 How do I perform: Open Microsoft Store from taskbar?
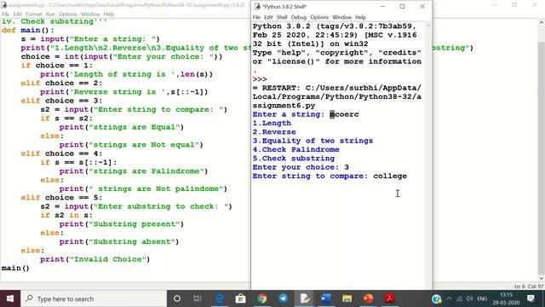240,298
